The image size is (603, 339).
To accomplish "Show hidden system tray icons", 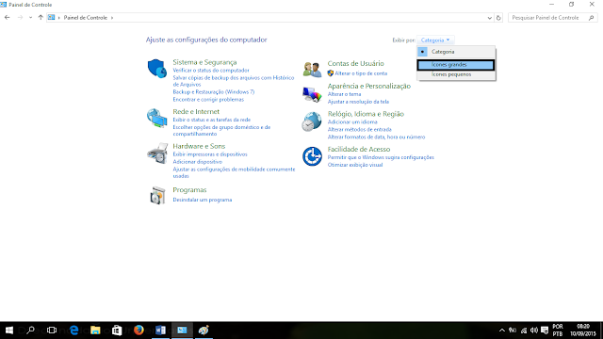I will pos(502,331).
